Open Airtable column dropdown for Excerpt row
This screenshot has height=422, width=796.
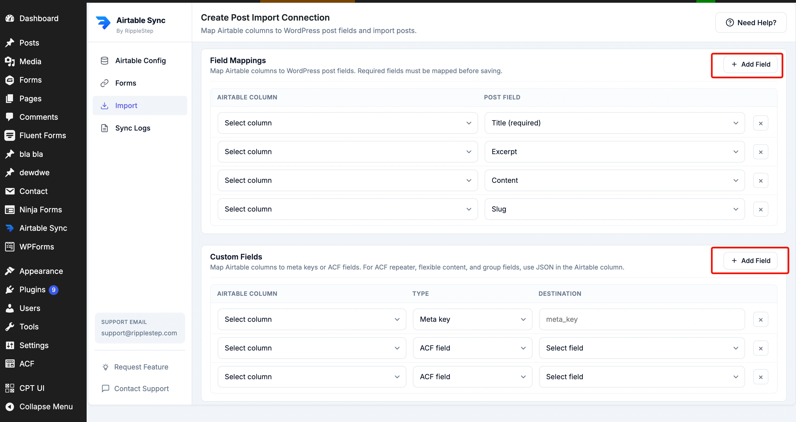(x=348, y=152)
